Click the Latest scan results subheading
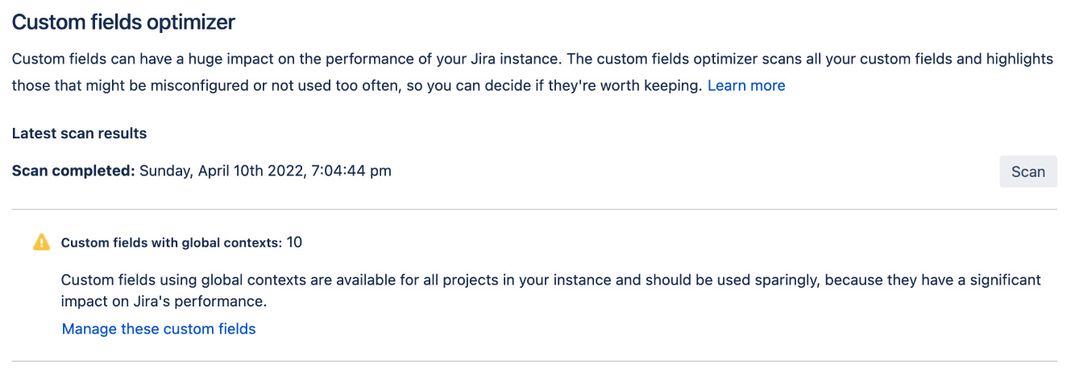Viewport: 1067px width, 374px height. pyautogui.click(x=79, y=134)
